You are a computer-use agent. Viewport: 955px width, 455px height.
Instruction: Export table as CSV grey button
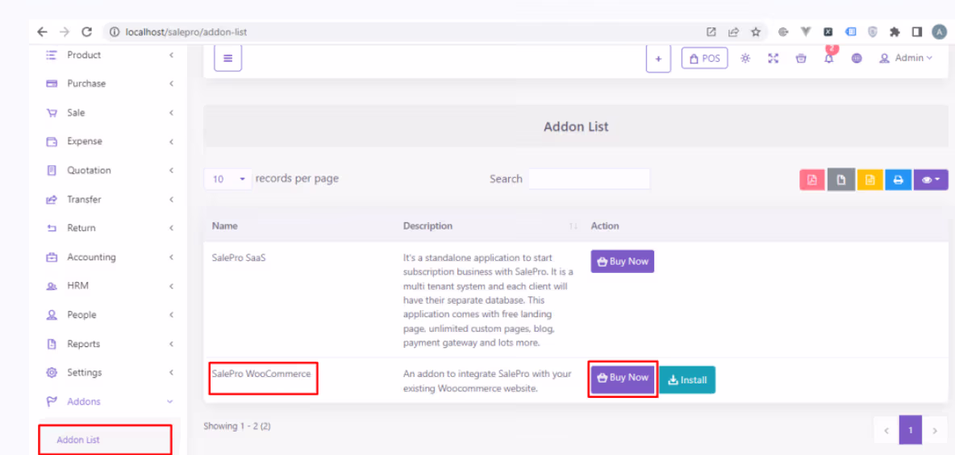(841, 180)
